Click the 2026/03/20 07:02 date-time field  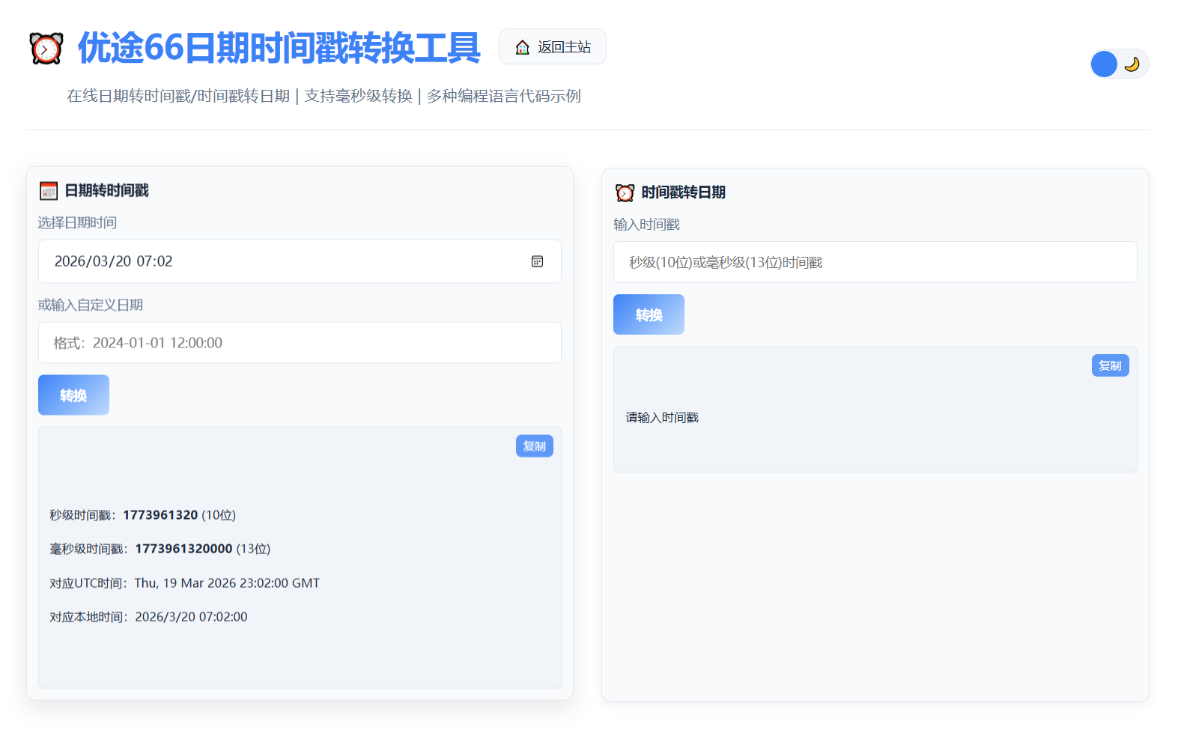tap(300, 261)
